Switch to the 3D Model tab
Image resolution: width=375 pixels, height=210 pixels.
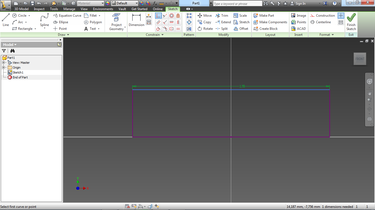pos(21,9)
